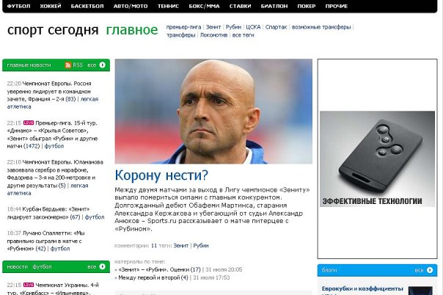Select ТЕННИС in top navigation
The width and height of the screenshot is (443, 295).
click(168, 6)
